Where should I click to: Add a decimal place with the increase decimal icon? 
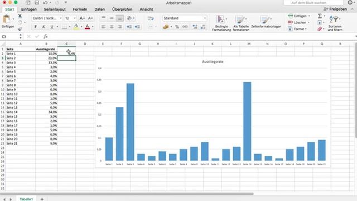pyautogui.click(x=195, y=27)
